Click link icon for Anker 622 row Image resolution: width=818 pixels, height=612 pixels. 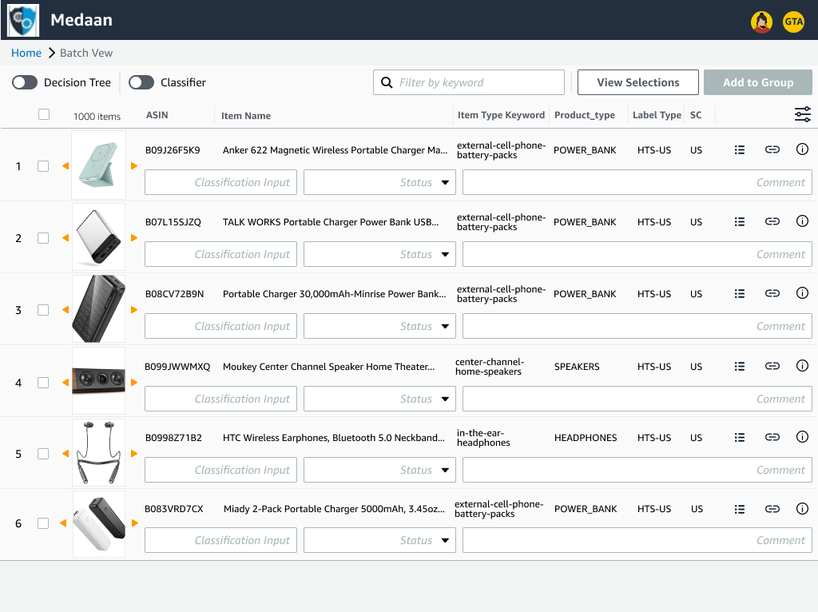pyautogui.click(x=772, y=149)
